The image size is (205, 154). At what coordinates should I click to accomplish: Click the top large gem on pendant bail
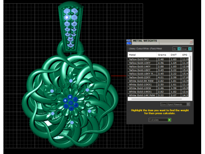[x=67, y=11]
